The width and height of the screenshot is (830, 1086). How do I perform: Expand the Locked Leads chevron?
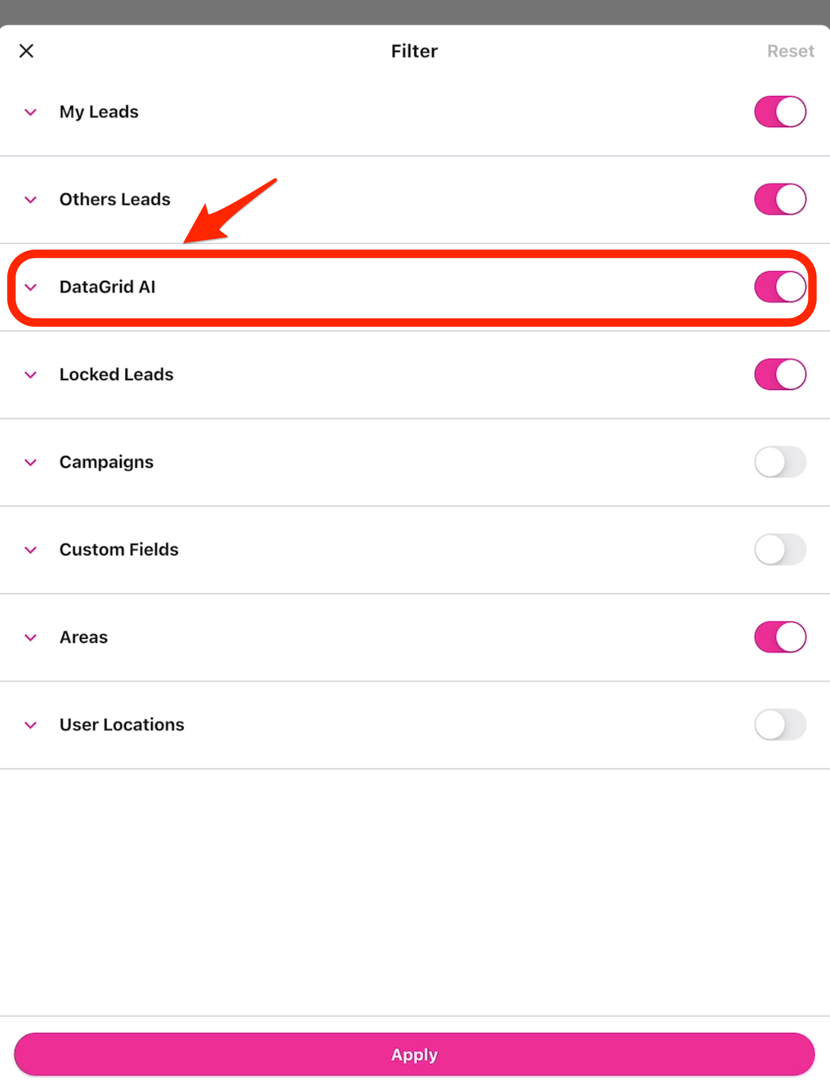point(31,375)
